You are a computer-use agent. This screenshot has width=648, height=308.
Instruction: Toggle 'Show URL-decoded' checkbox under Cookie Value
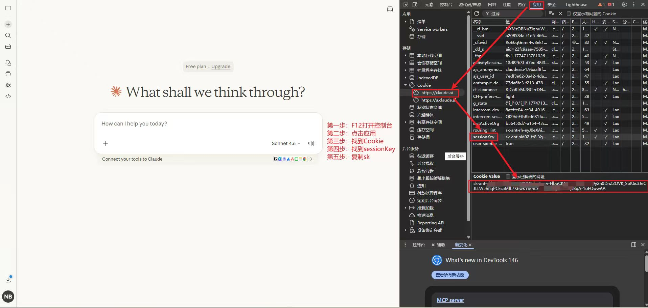point(508,176)
